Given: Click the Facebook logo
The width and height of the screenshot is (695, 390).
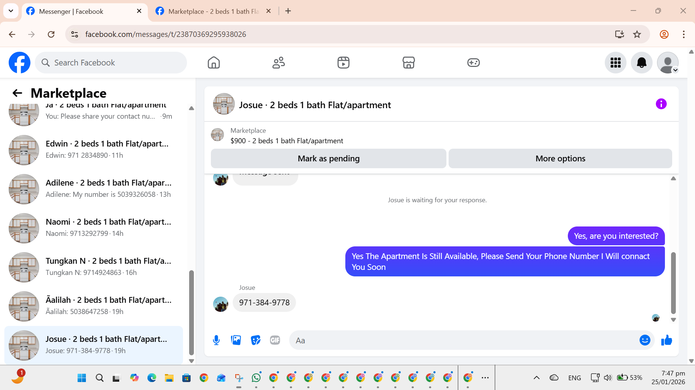Looking at the screenshot, I should [20, 63].
